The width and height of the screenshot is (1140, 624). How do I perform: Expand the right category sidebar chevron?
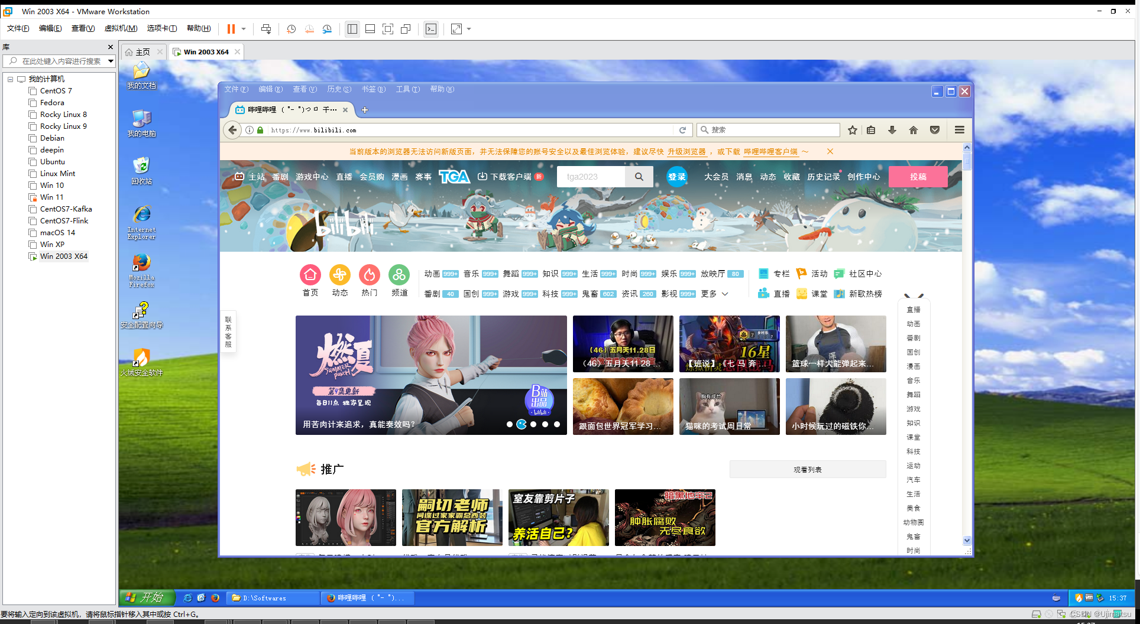click(914, 296)
